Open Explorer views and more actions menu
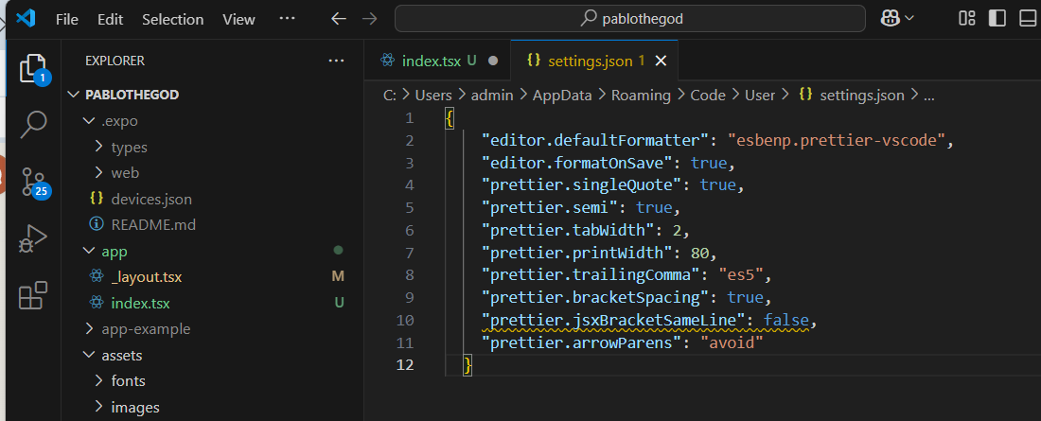This screenshot has width=1041, height=421. (x=337, y=61)
